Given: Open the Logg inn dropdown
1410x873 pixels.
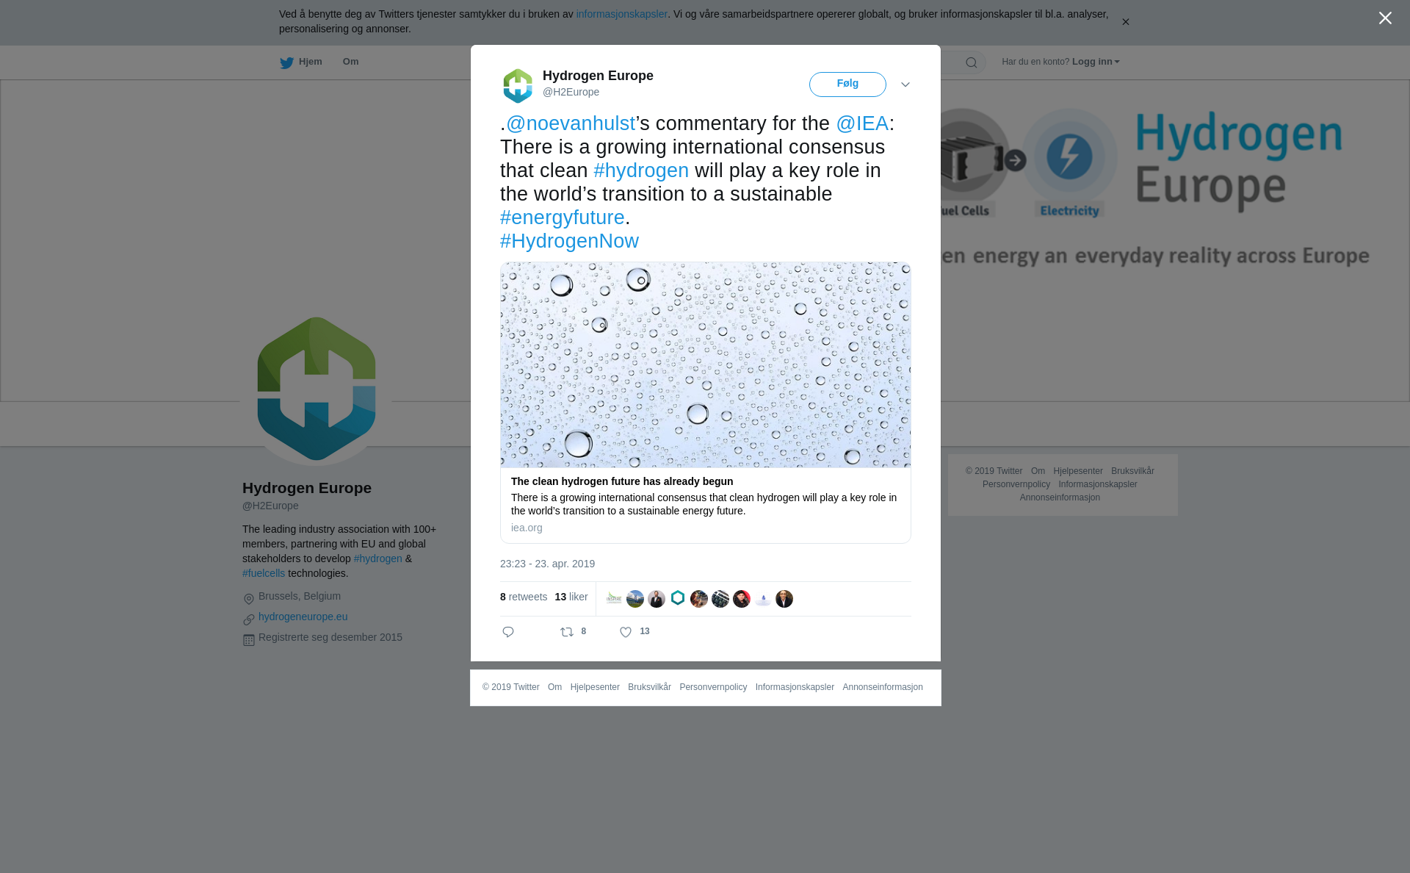Looking at the screenshot, I should click(1096, 62).
